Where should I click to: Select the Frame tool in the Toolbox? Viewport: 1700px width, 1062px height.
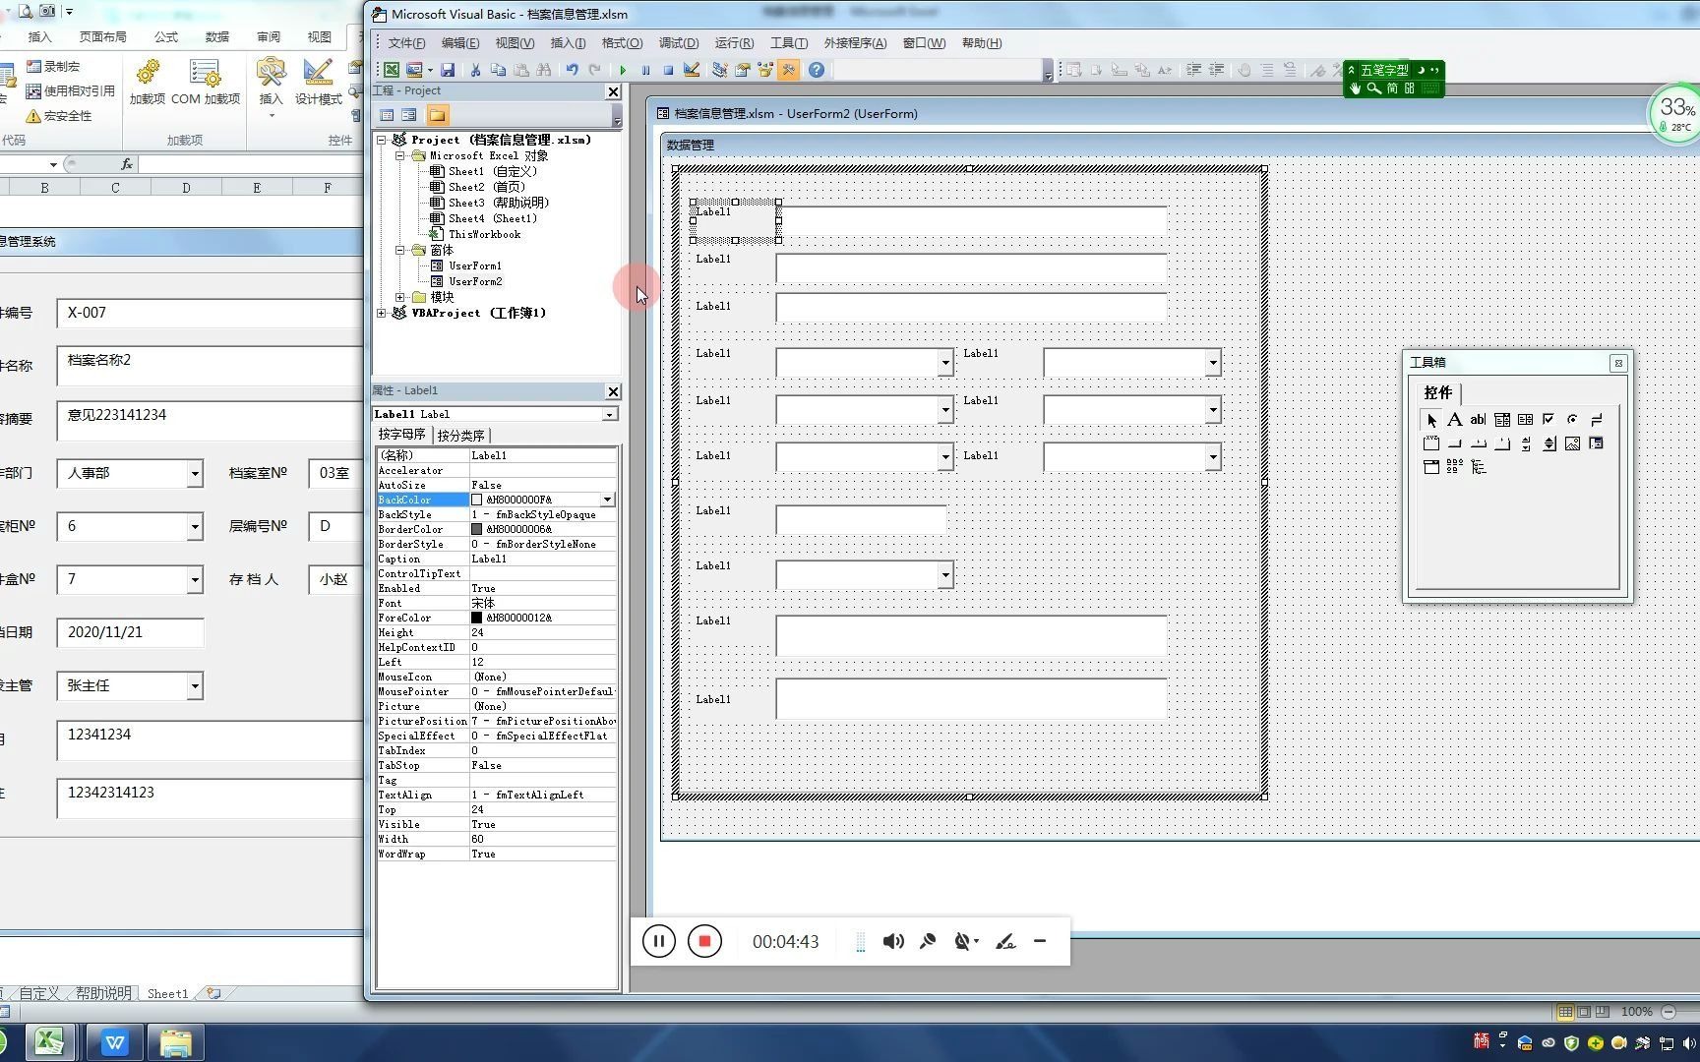coord(1431,443)
